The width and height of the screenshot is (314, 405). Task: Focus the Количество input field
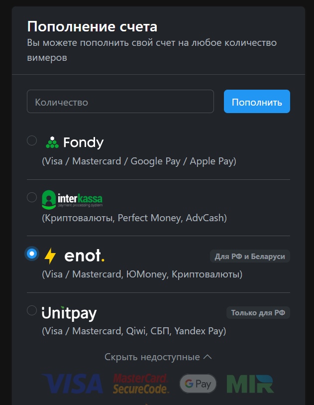pyautogui.click(x=120, y=102)
